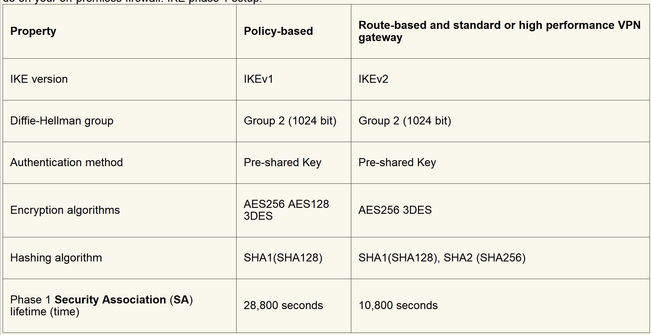651x335 pixels.
Task: Select the Hashing algorithm row label
Action: click(56, 258)
